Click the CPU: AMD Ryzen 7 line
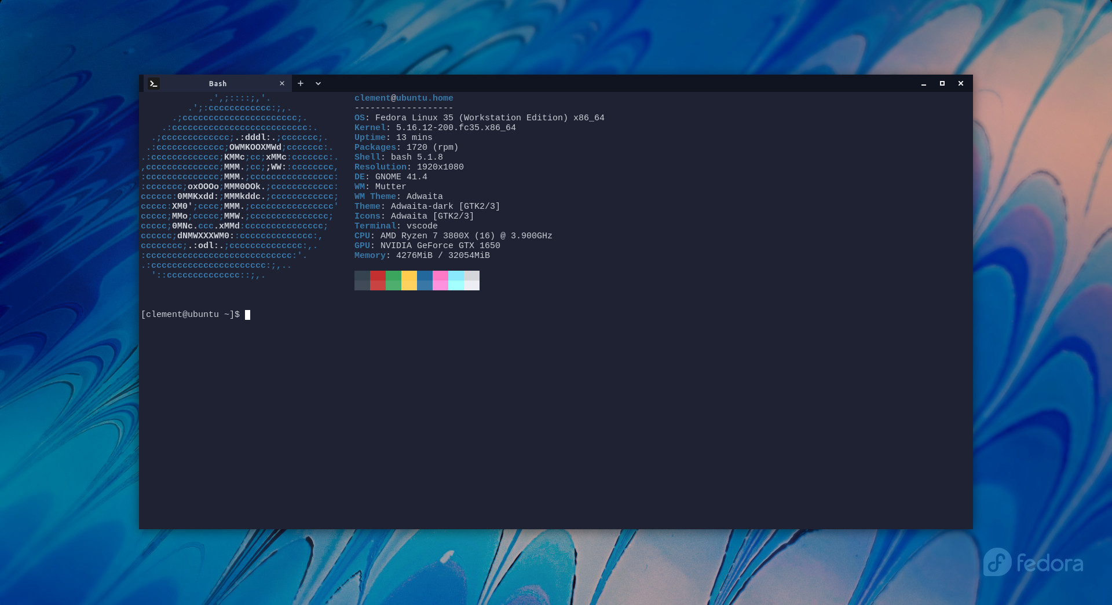Screen dimensions: 1112x605 click(453, 236)
